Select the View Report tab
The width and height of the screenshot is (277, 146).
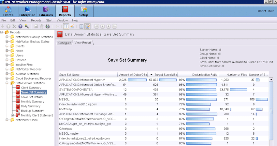coord(83,43)
